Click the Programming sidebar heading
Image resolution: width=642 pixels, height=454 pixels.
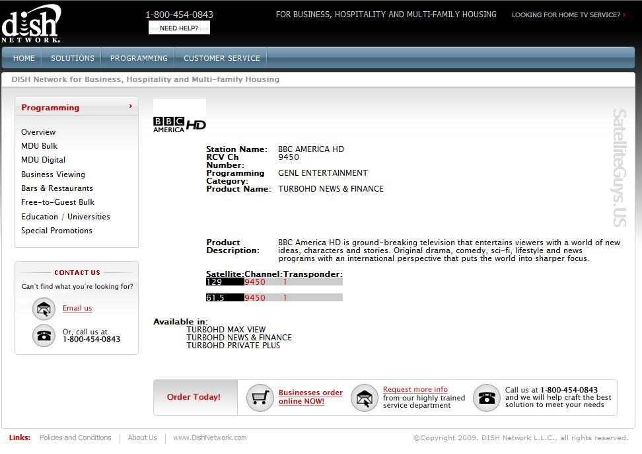pos(50,107)
